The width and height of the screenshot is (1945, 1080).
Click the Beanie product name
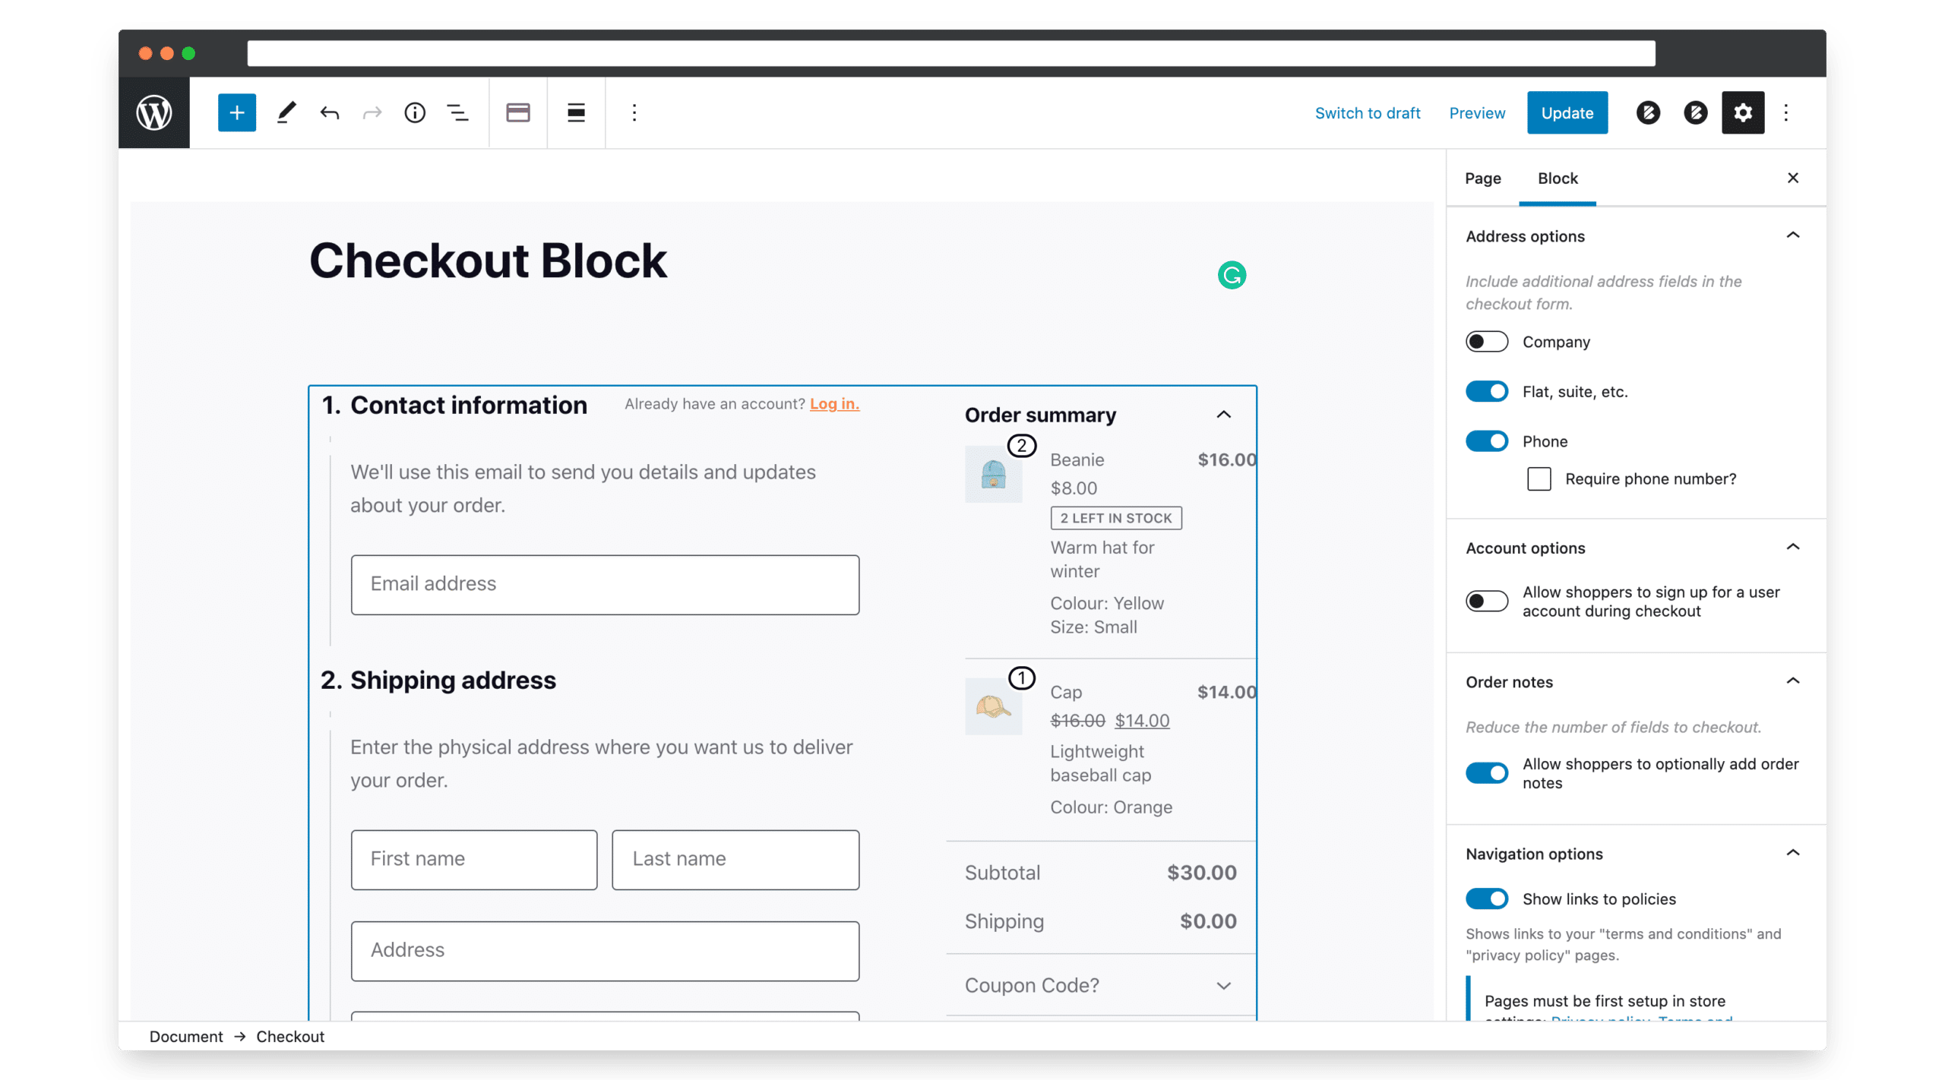pos(1077,459)
